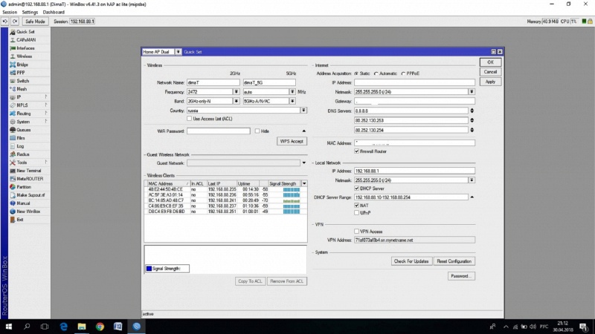
Task: Launch New Terminal from sidebar
Action: 28,170
